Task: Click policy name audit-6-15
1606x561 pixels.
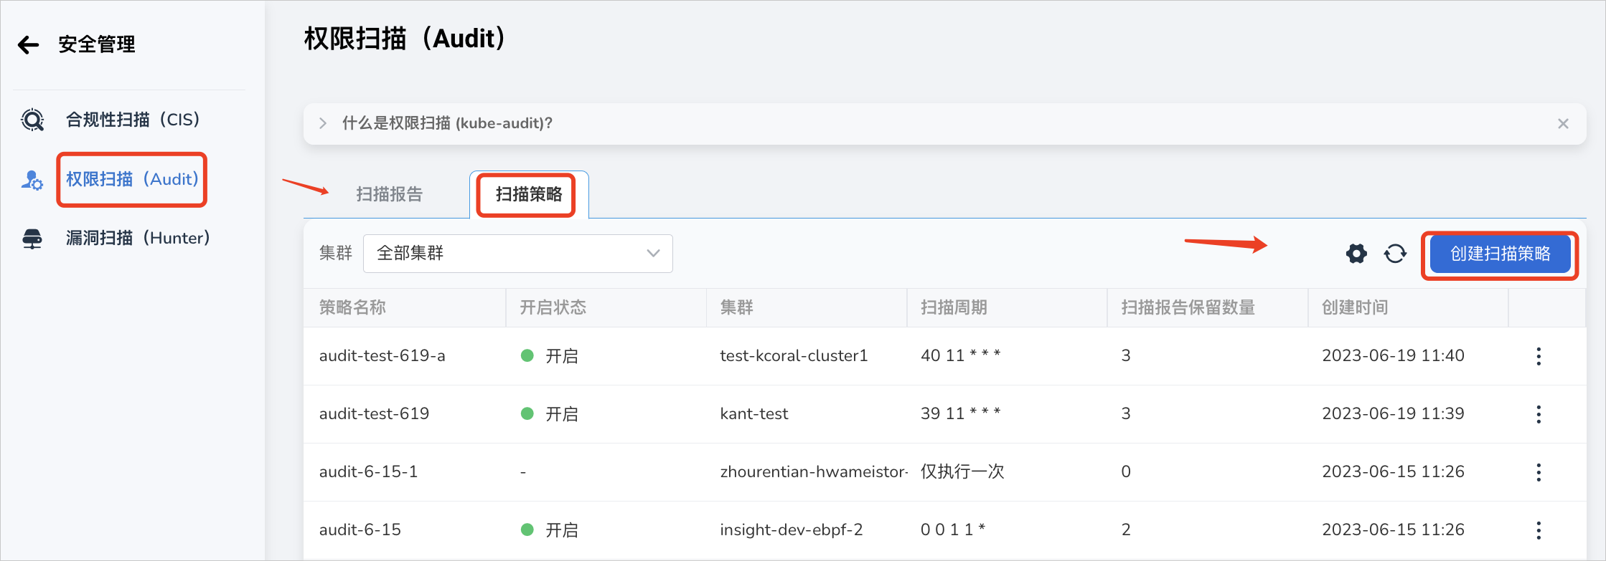Action: pyautogui.click(x=360, y=530)
